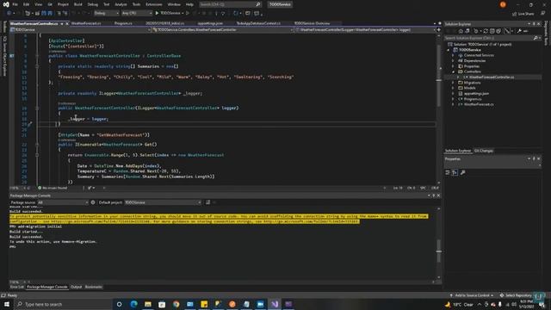Open Google Chrome from the taskbar
The width and height of the screenshot is (551, 310).
(176, 304)
